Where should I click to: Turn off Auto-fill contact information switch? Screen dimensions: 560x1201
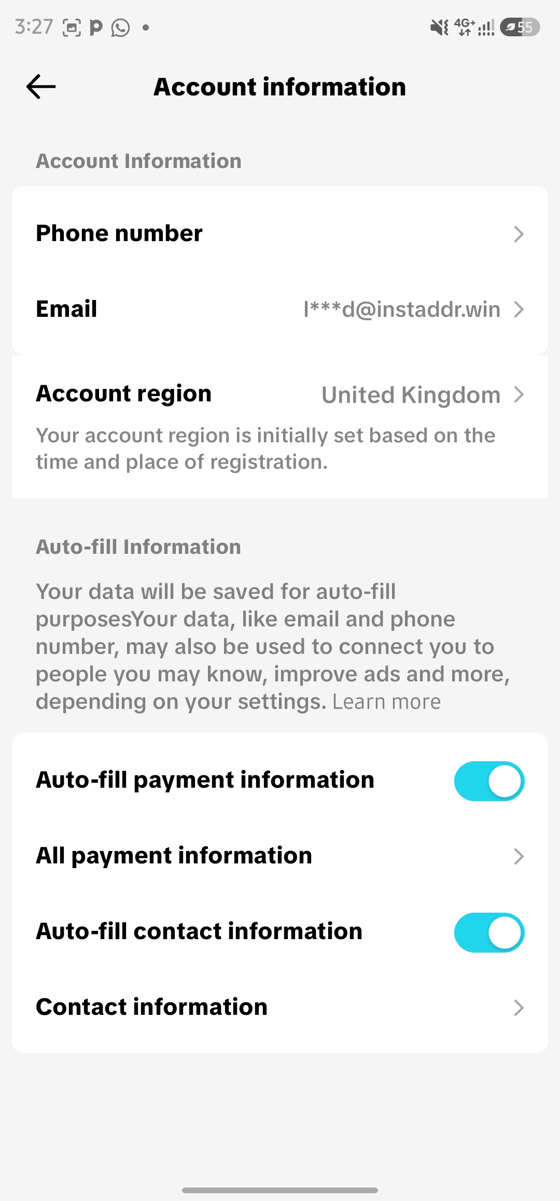click(x=489, y=932)
